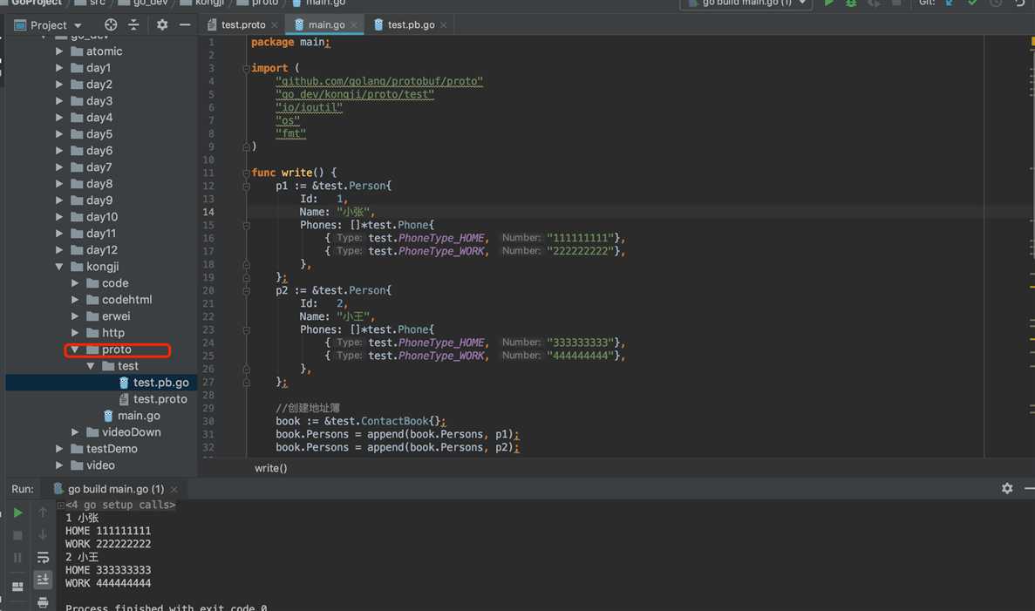The height and width of the screenshot is (611, 1035).
Task: Close the go build main.go run tab
Action: (x=174, y=489)
